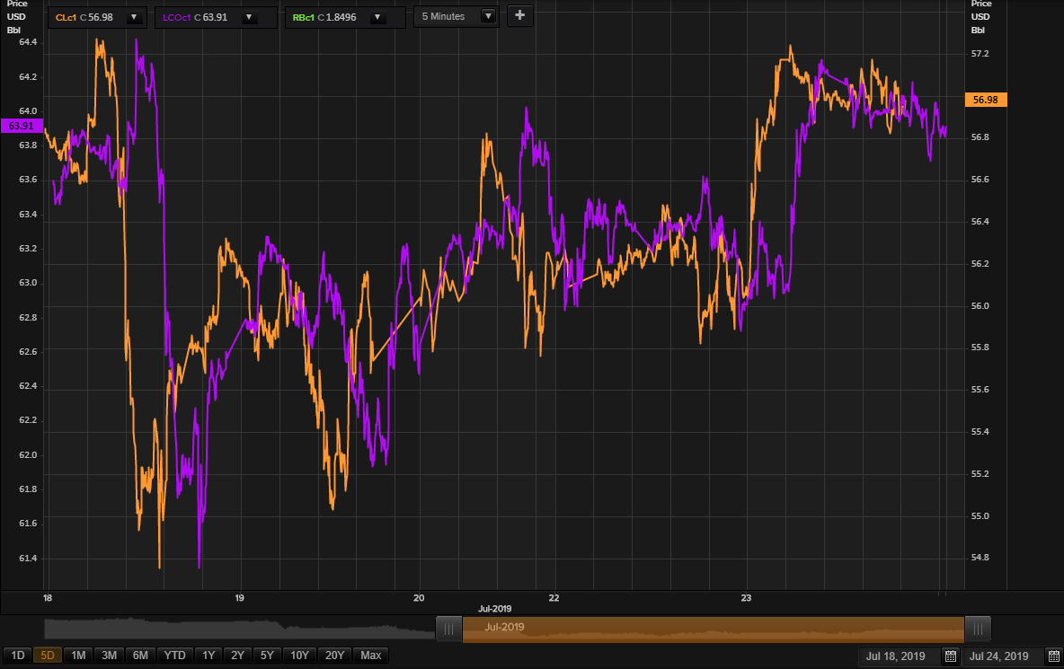Click the orange 56.98 price label

pos(985,100)
